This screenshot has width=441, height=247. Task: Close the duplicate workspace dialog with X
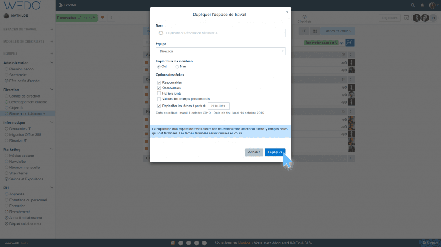(x=286, y=12)
